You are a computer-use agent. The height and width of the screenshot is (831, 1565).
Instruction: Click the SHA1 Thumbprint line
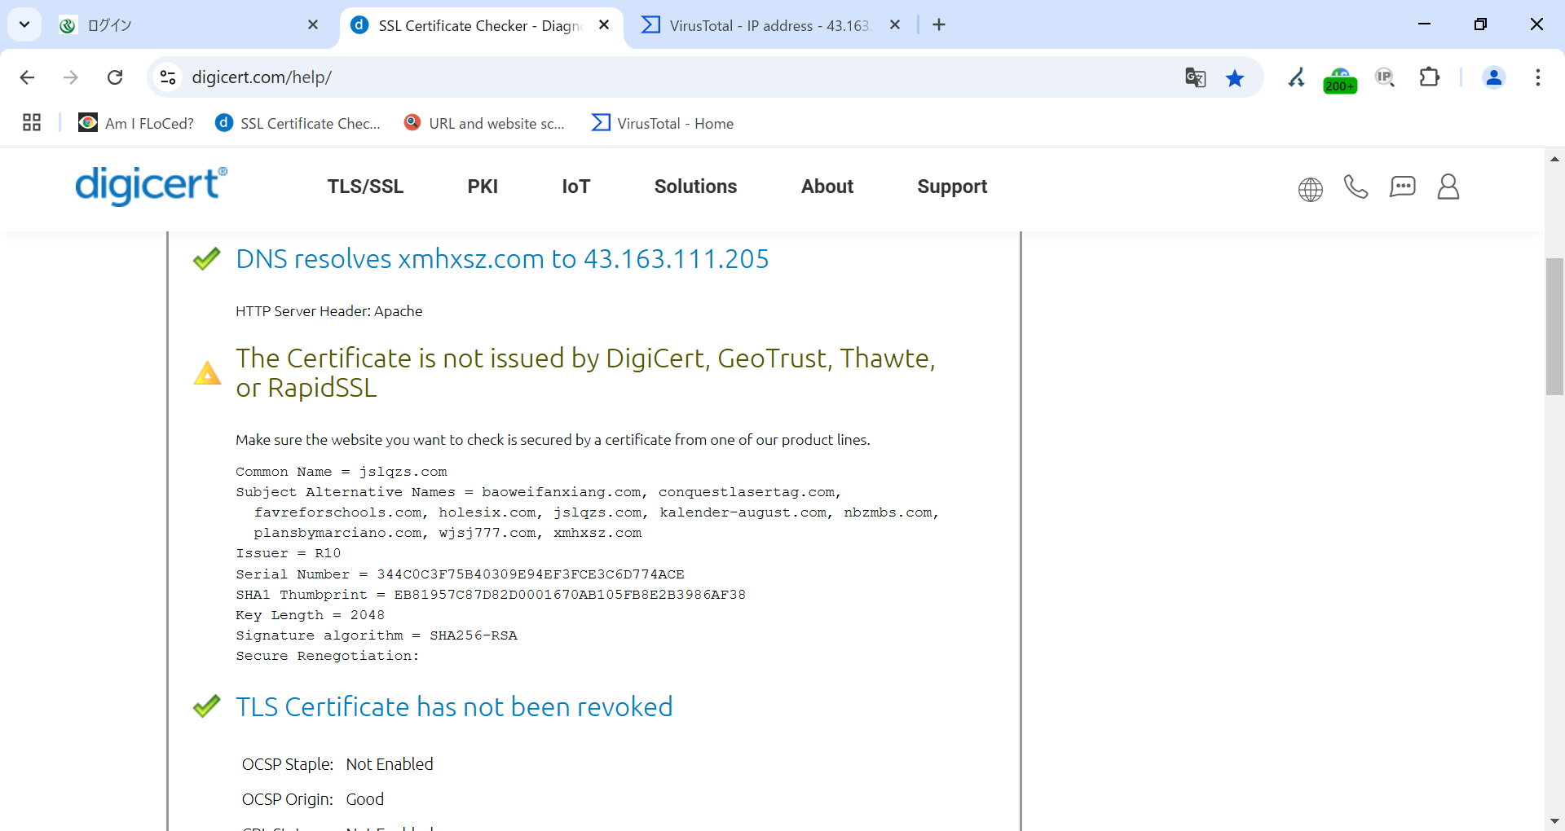pos(491,595)
